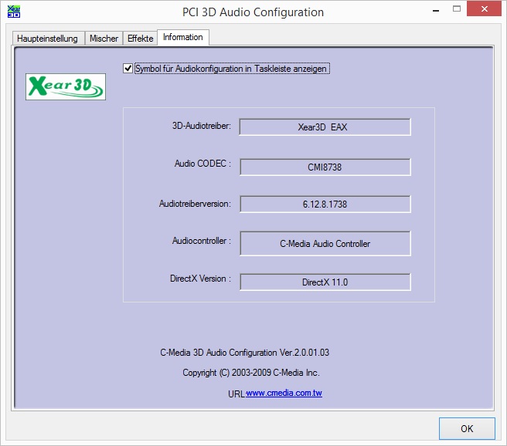Click the 3D-Audiotreiber label
The width and height of the screenshot is (507, 446).
(202, 126)
